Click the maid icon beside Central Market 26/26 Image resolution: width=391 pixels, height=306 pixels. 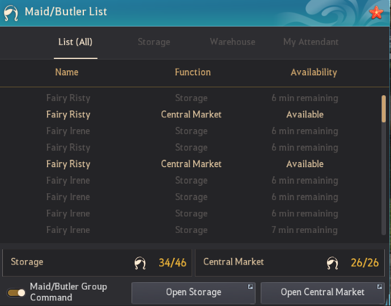(333, 263)
